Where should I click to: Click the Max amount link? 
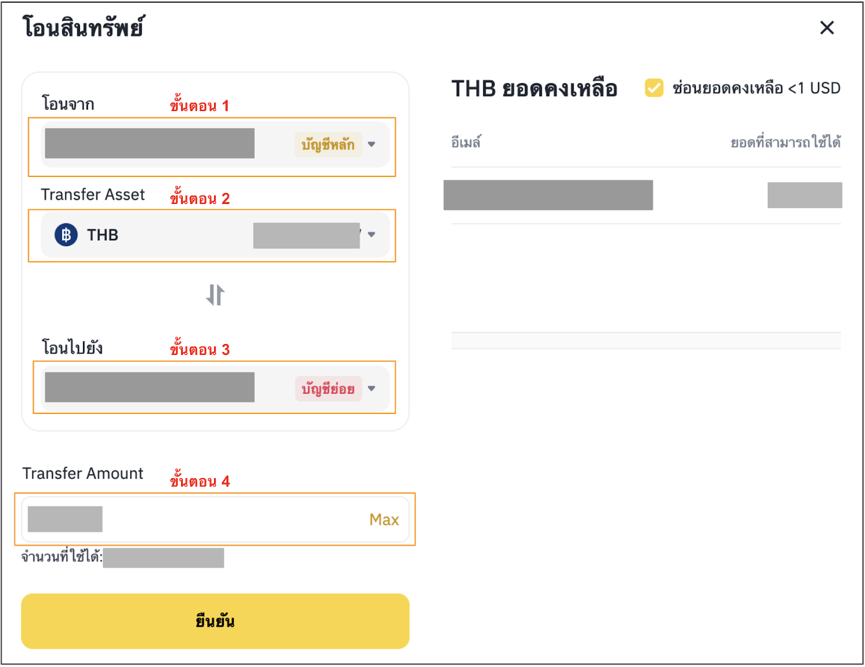(x=384, y=520)
